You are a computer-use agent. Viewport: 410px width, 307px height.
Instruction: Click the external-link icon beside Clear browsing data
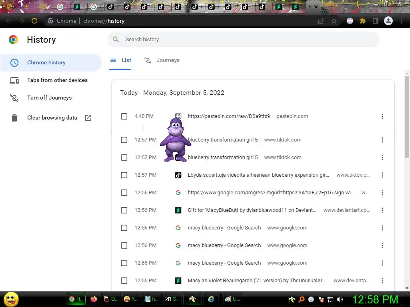88,118
